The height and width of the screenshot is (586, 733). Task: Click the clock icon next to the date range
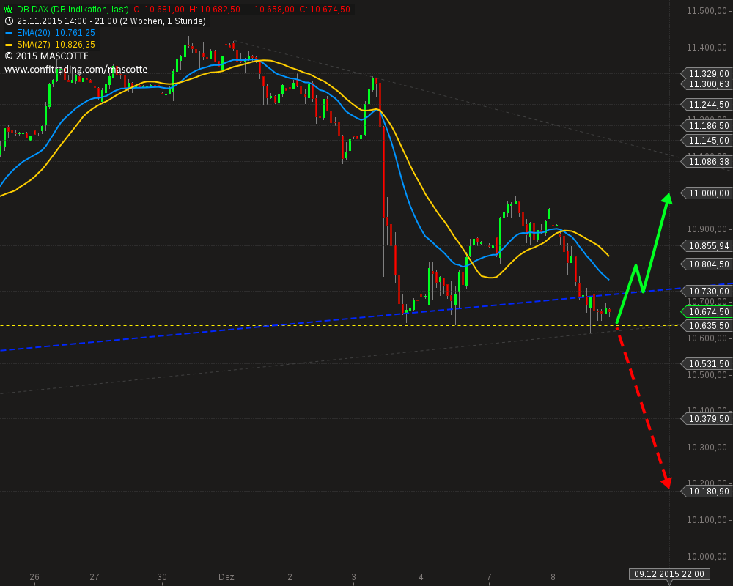[9, 21]
